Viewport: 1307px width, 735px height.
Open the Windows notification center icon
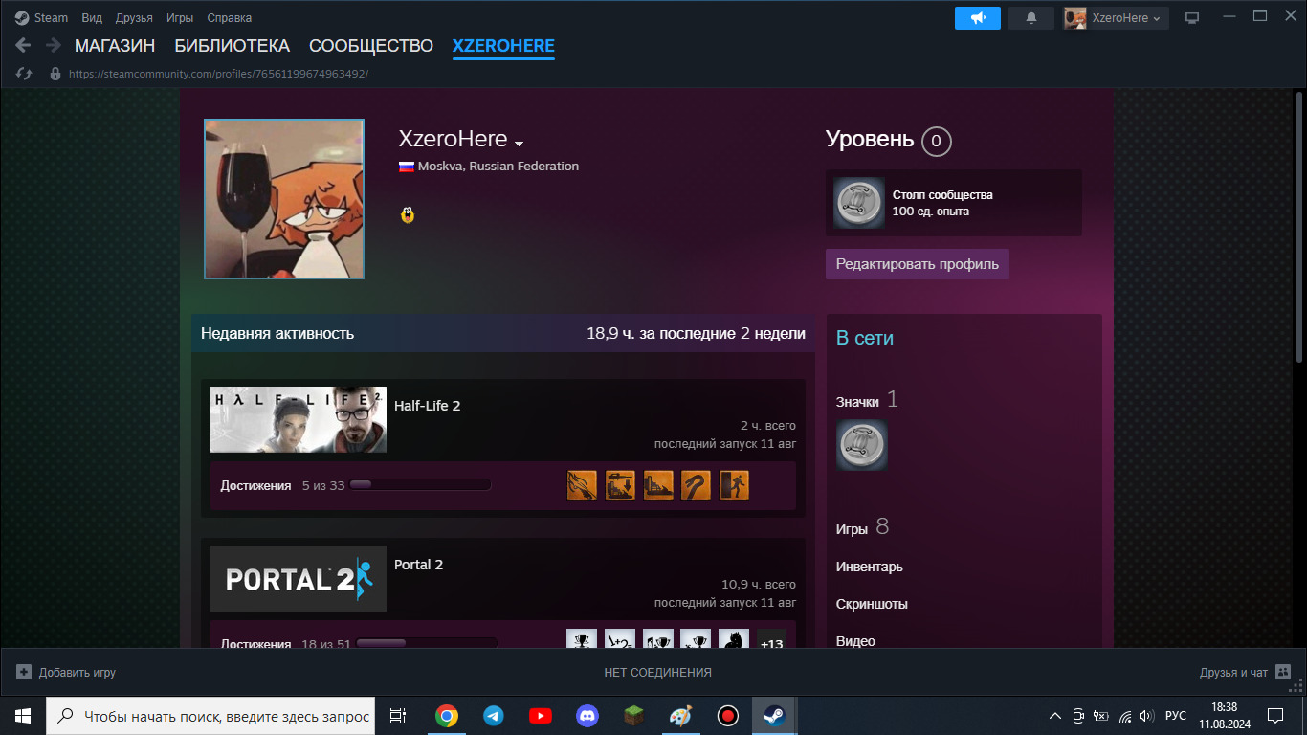point(1275,716)
